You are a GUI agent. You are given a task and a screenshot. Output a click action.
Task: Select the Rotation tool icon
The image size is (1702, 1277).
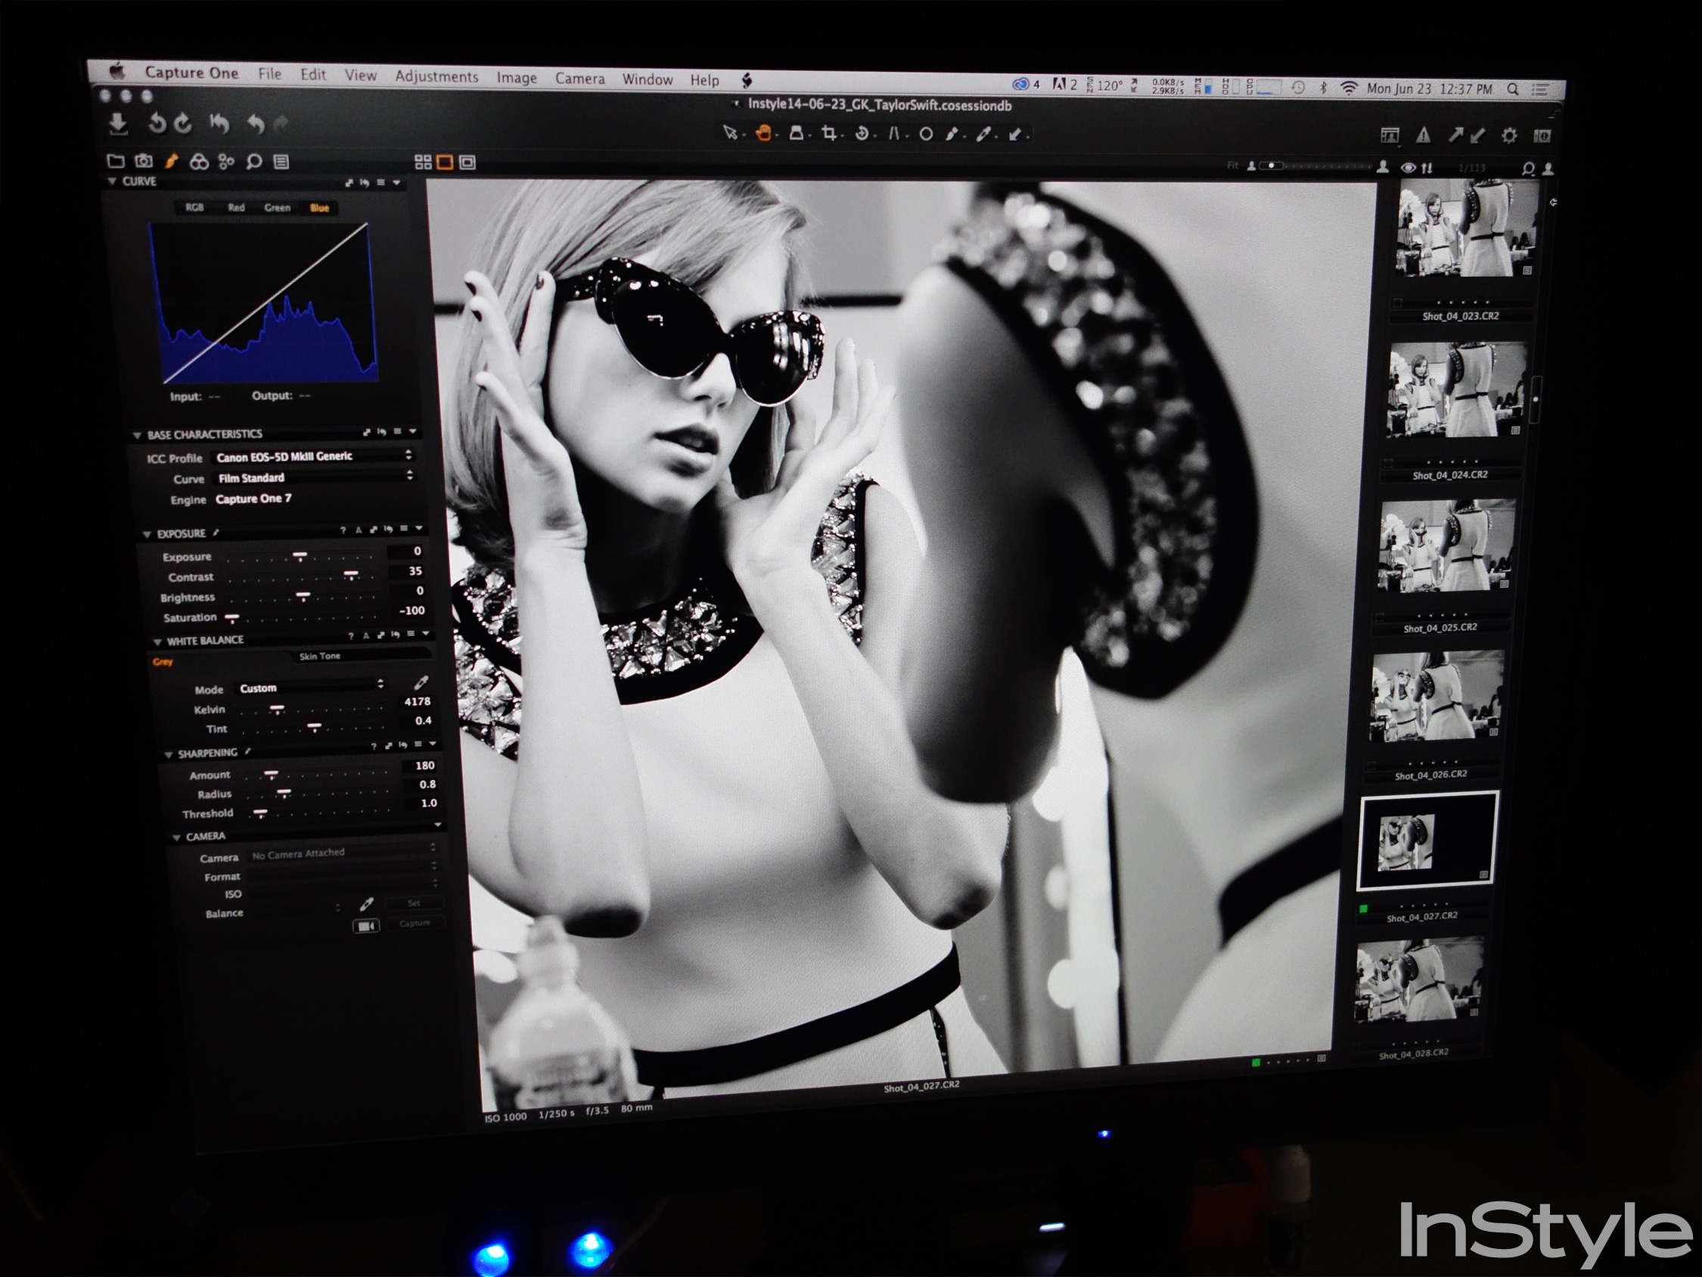click(x=862, y=133)
